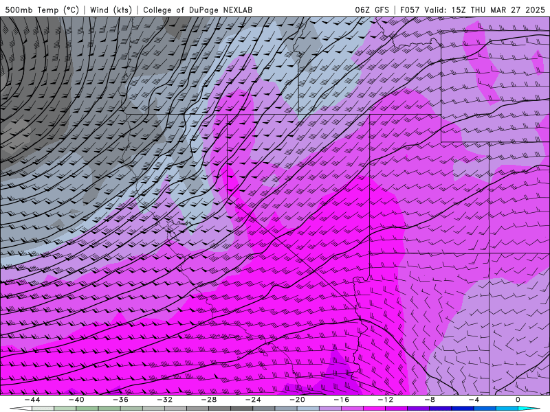
Task: Click the -44 colorbar tick label
Action: tap(32, 400)
